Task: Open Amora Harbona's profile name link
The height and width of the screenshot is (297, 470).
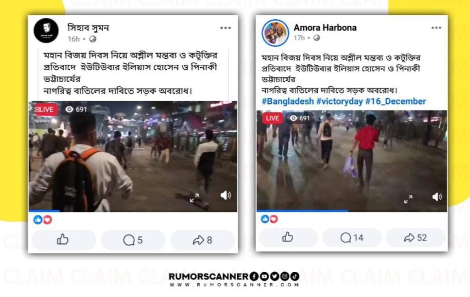Action: 325,28
